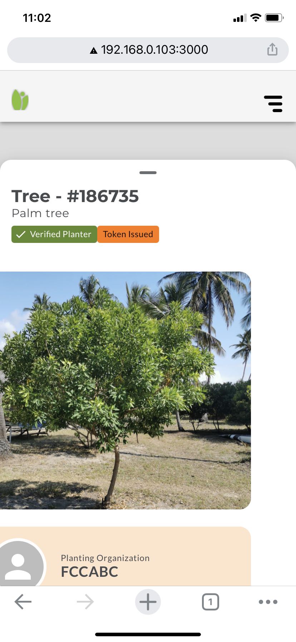
Task: Tap the share icon in address bar
Action: click(x=272, y=49)
